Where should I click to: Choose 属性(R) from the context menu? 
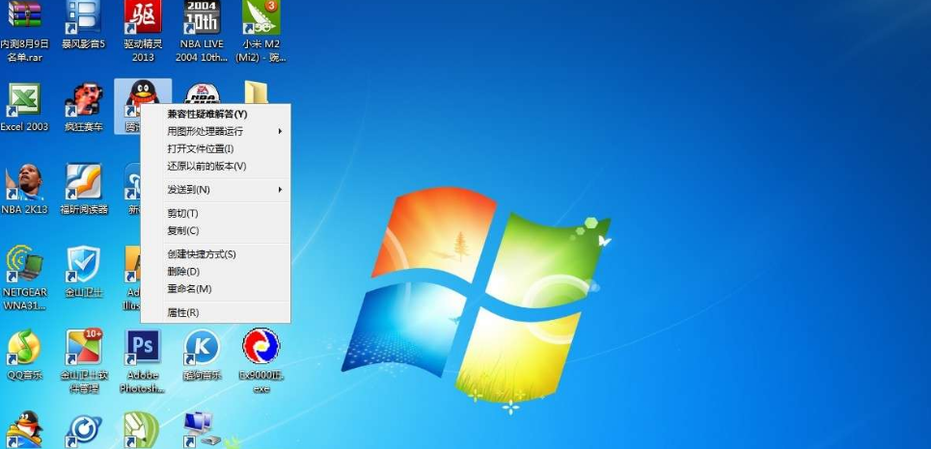(183, 312)
